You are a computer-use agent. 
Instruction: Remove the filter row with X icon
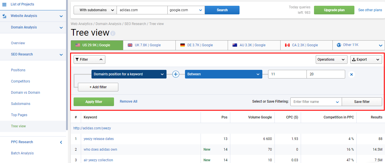tap(351, 74)
